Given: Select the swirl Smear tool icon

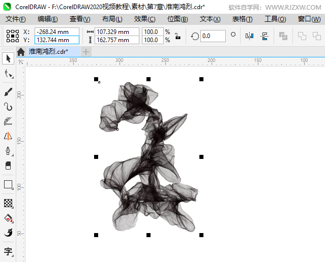Looking at the screenshot, I should tap(8, 233).
